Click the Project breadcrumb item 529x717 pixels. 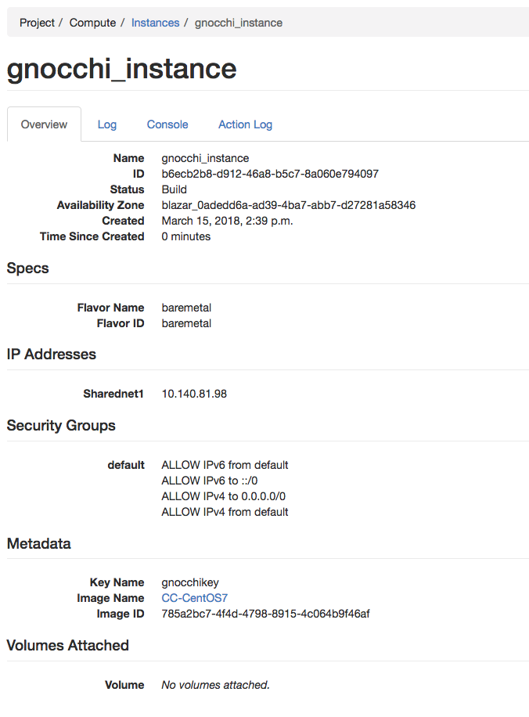tap(37, 23)
